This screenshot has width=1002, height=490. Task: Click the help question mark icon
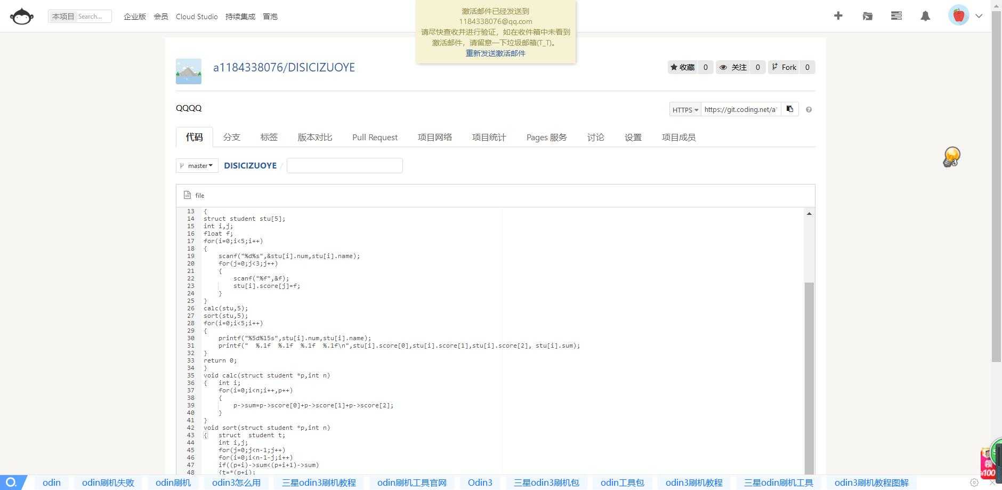point(809,110)
